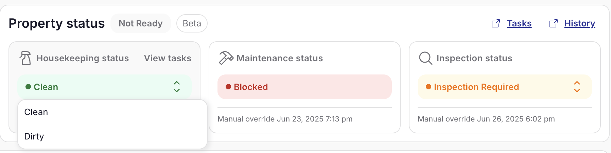Click the Blocked maintenance status field
Screen dimensions: 611x153
point(304,87)
